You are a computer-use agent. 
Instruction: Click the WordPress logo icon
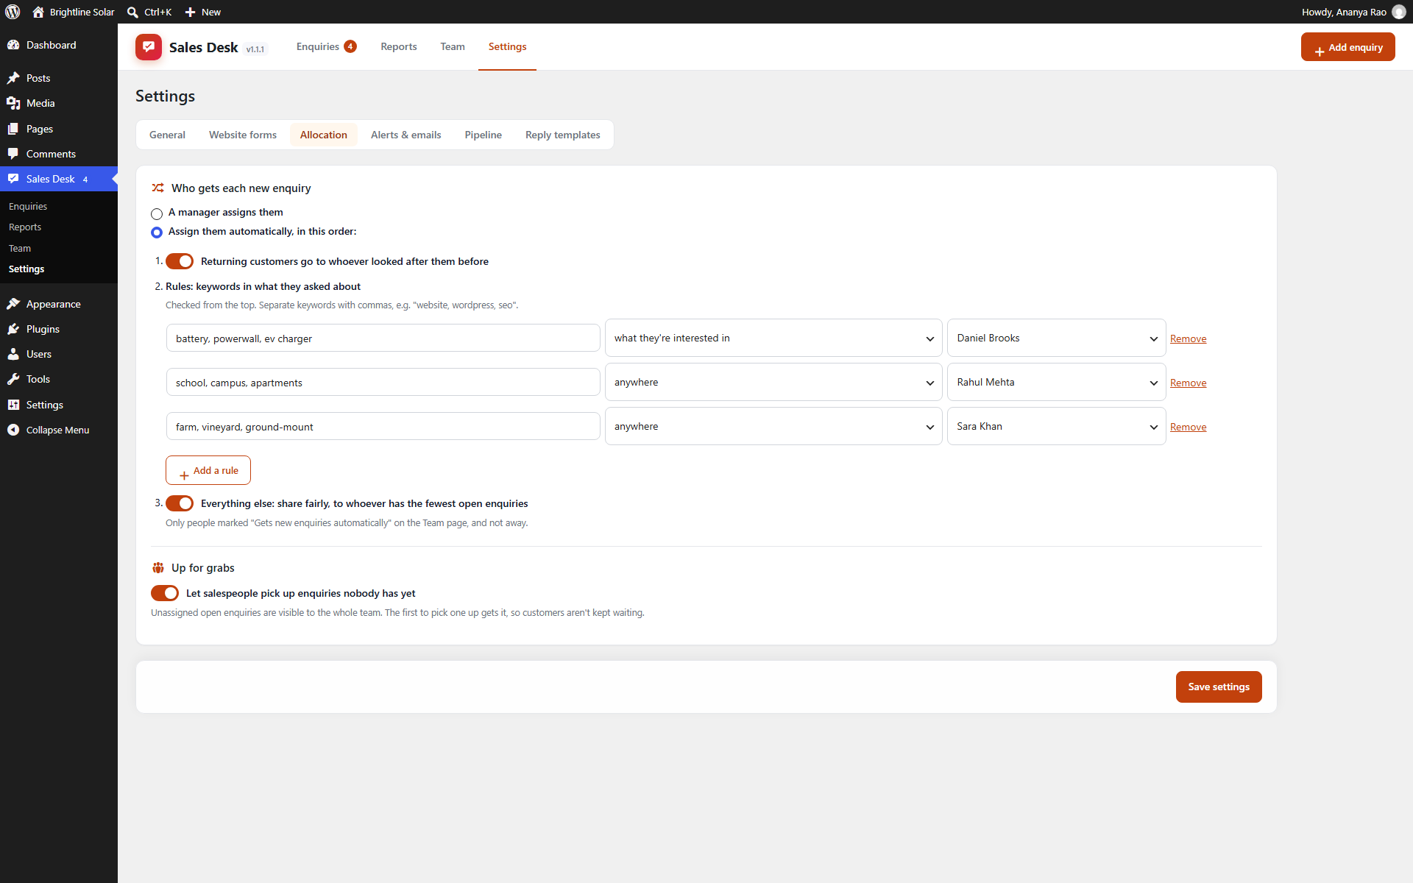(x=13, y=12)
